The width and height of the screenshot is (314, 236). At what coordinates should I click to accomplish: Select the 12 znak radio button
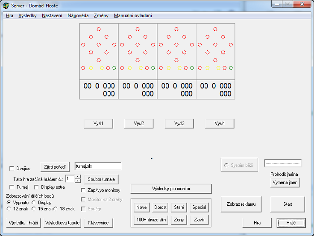coord(9,208)
